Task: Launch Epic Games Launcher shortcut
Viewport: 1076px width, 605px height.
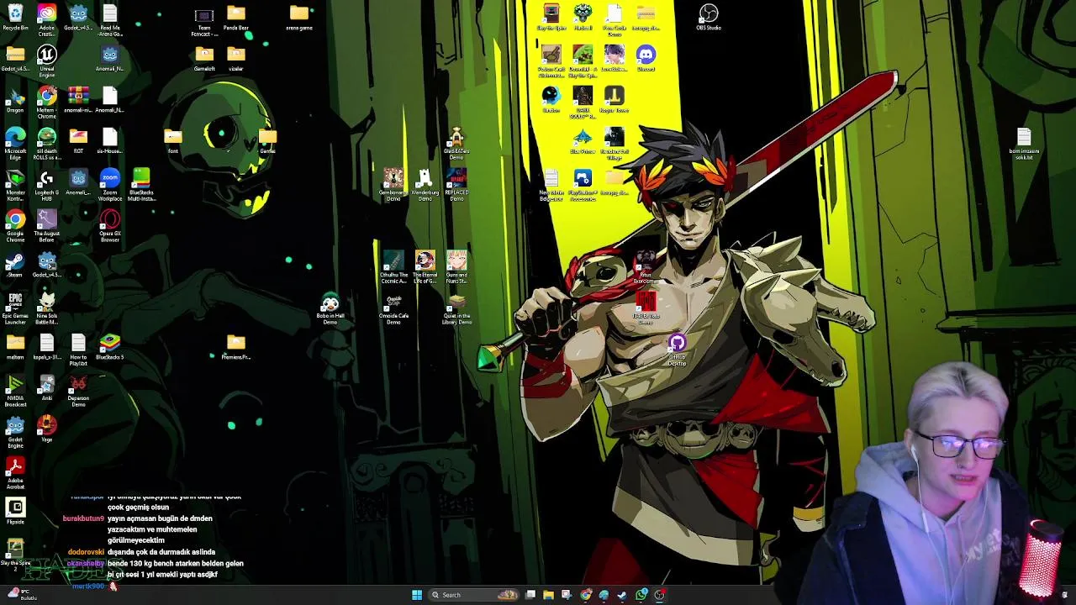Action: point(15,308)
